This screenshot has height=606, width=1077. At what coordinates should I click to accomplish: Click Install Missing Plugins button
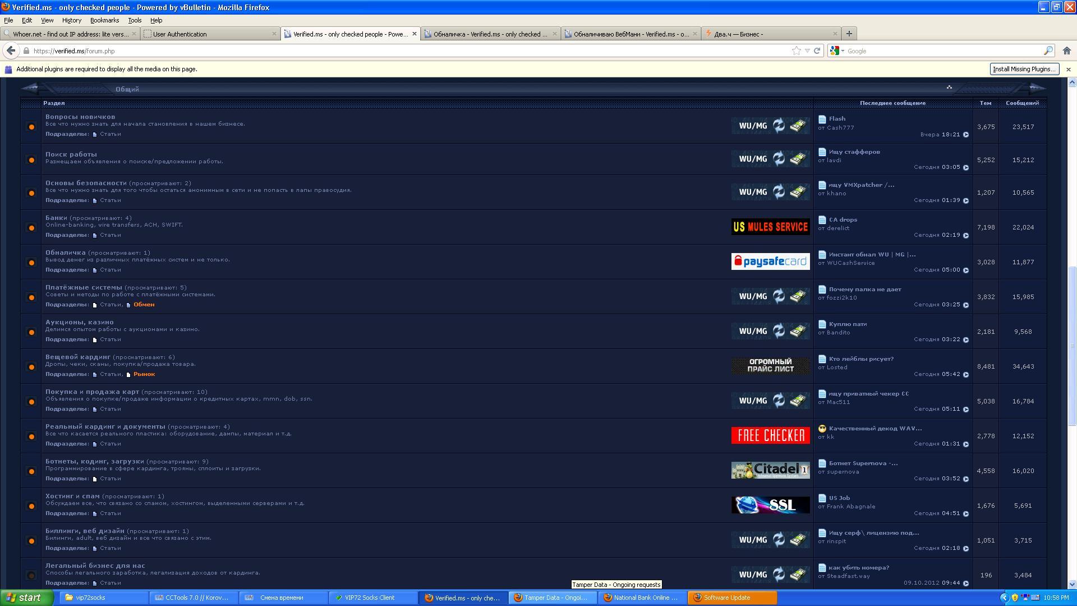pos(1024,69)
